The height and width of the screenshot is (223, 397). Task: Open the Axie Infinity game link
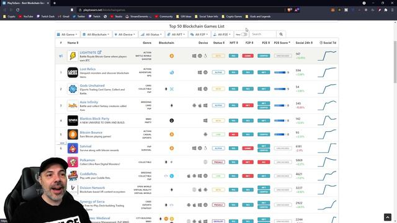click(x=89, y=102)
